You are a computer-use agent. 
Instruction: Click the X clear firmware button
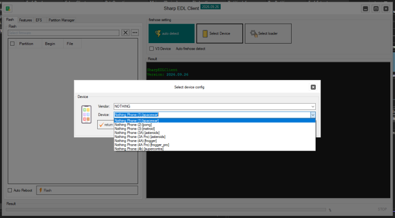(x=125, y=33)
